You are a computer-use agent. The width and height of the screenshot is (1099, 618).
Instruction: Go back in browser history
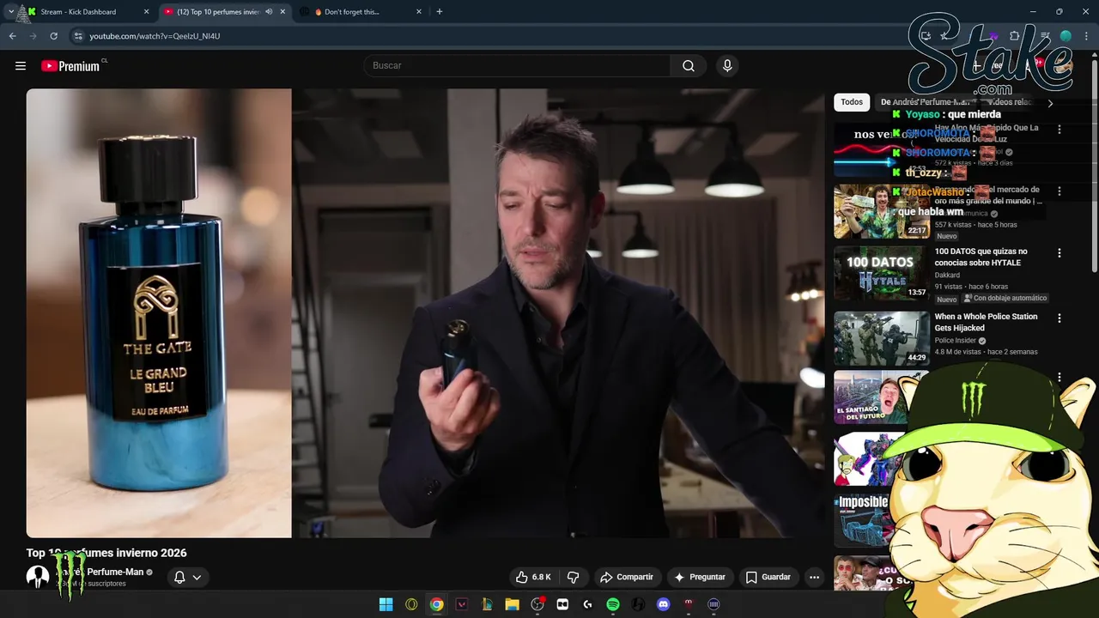pyautogui.click(x=13, y=36)
